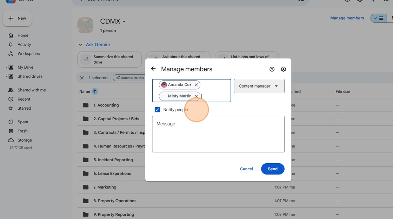
Task: Open the Activity bell in sidebar
Action: pyautogui.click(x=11, y=45)
